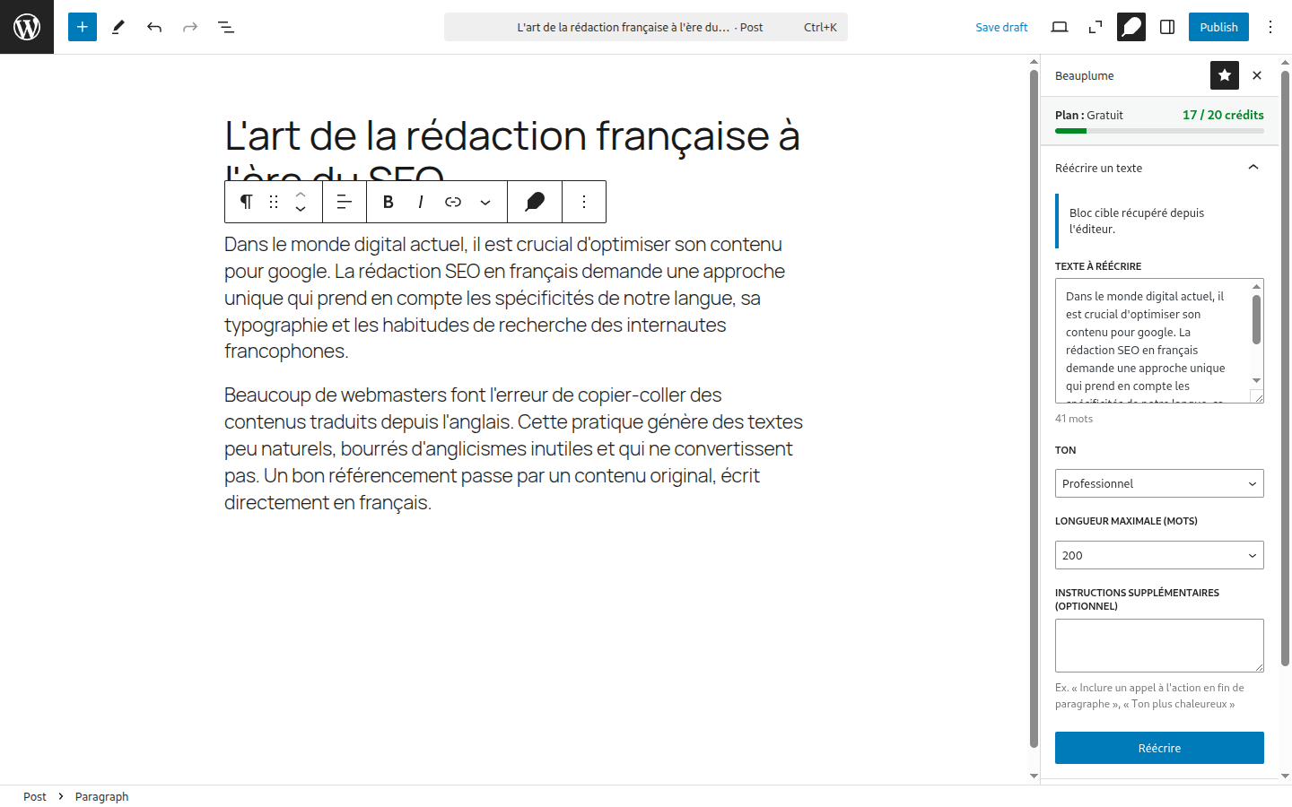Click the Plan : Gratuit label
Screen dimensions: 1292x807
tap(1089, 115)
